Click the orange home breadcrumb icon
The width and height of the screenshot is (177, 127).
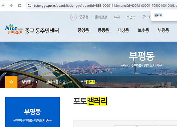[x=11, y=82]
